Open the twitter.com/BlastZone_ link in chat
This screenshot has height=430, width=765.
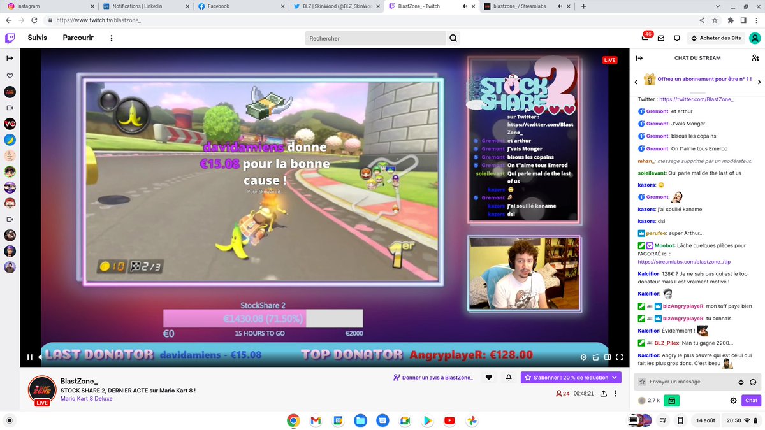coord(696,99)
